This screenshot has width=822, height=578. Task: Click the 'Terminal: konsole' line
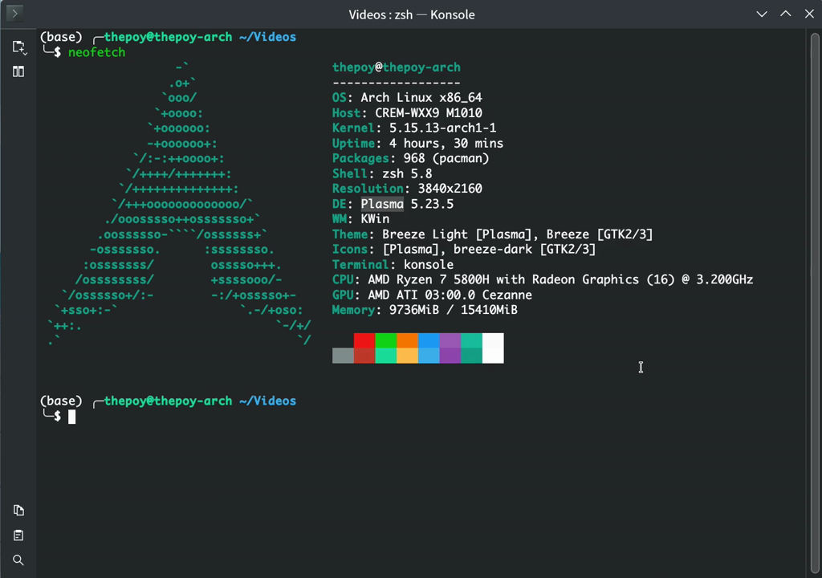click(393, 265)
